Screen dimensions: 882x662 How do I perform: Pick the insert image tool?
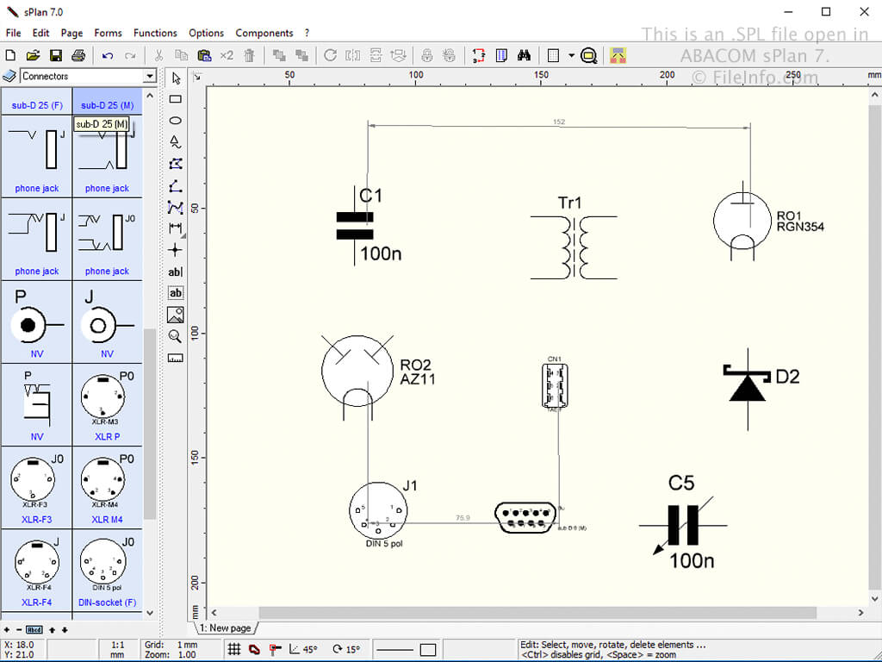tap(175, 315)
